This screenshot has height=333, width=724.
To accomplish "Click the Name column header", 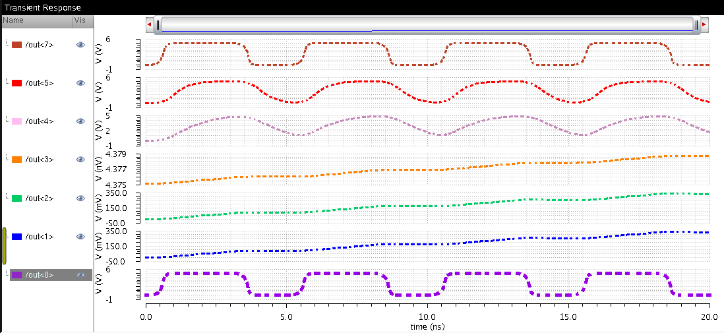I will [36, 20].
